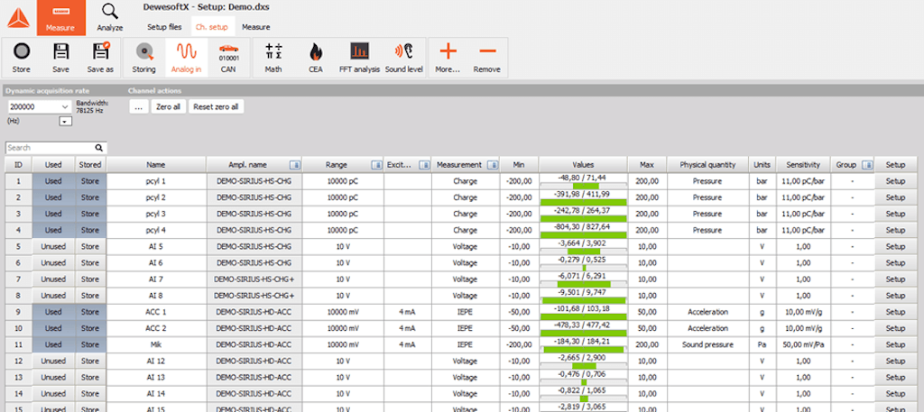Open the Measure sub-tab
The height and width of the screenshot is (412, 924).
(x=255, y=27)
